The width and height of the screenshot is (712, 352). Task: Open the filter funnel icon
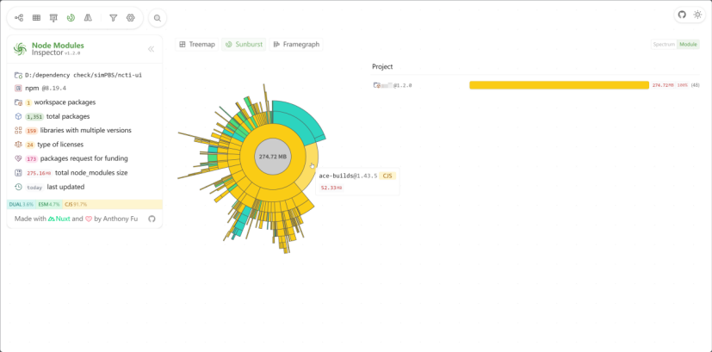click(x=114, y=18)
